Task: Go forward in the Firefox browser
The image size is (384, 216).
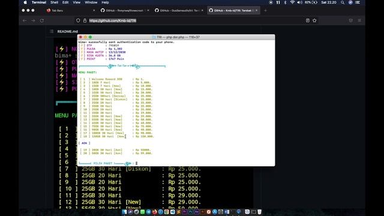Action: pos(33,21)
